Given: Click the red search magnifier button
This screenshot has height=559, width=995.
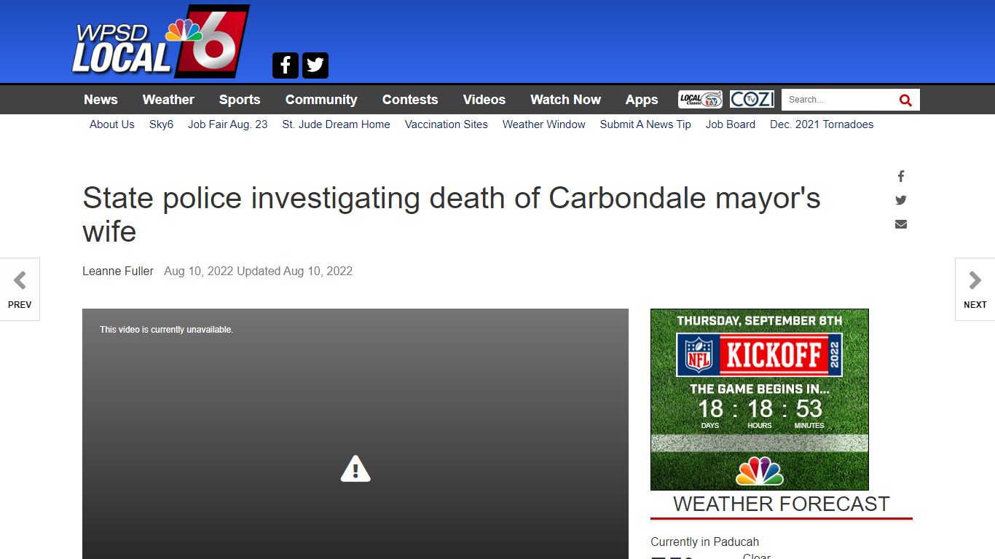Looking at the screenshot, I should point(905,100).
